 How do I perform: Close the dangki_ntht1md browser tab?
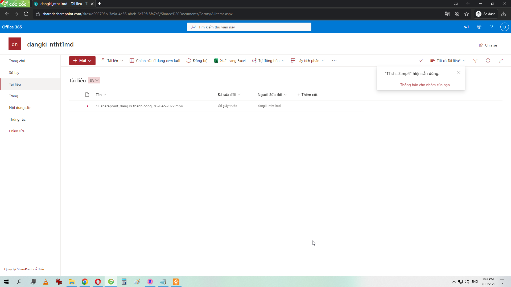[92, 4]
